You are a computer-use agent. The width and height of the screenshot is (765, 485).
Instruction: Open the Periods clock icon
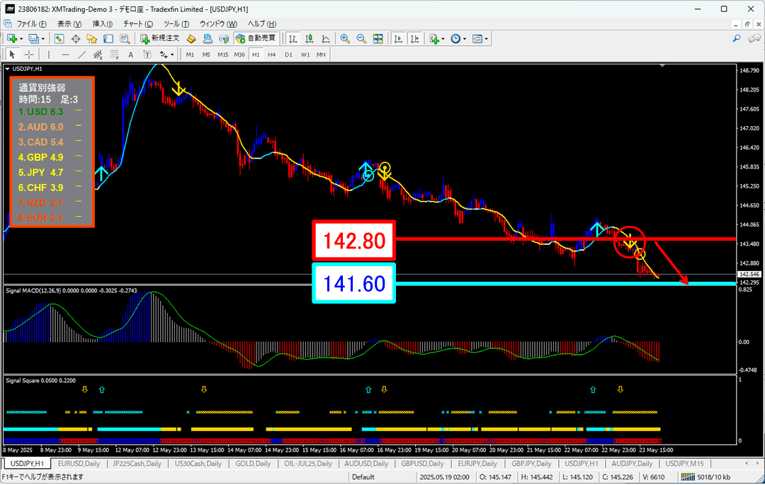tap(455, 38)
